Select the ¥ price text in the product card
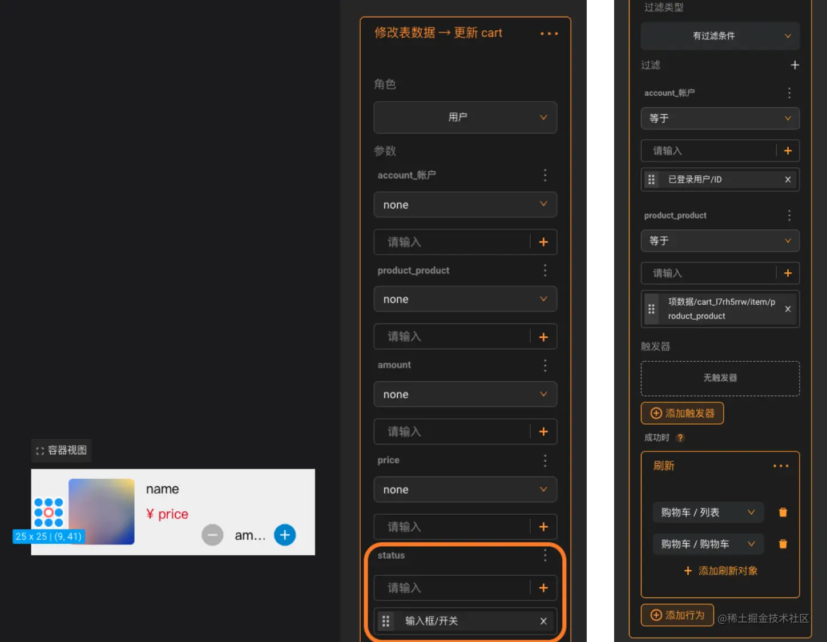The height and width of the screenshot is (642, 827). [167, 514]
